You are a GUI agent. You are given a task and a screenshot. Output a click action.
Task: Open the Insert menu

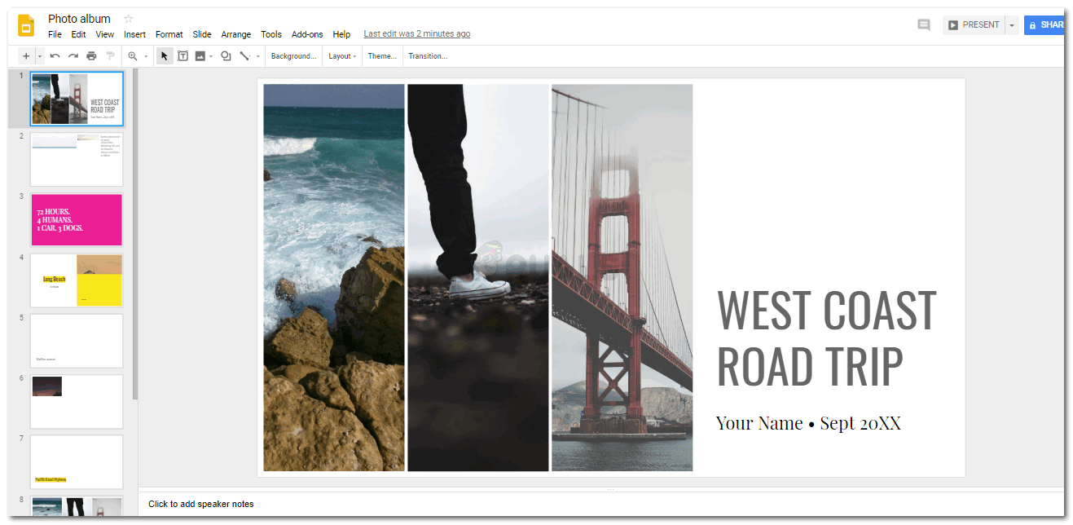[x=135, y=34]
